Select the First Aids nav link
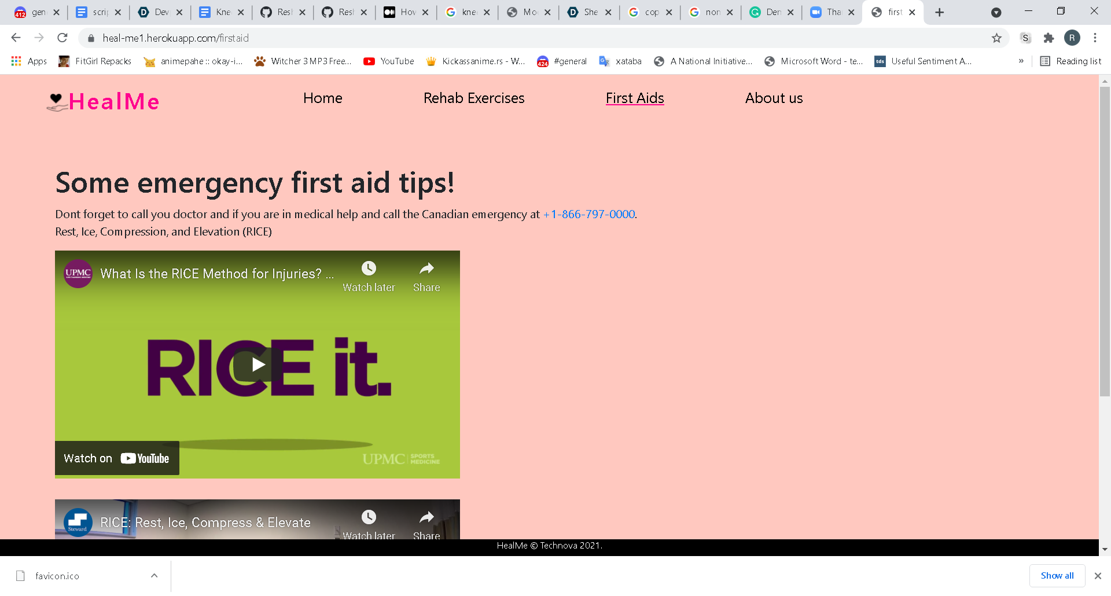Image resolution: width=1111 pixels, height=596 pixels. (x=635, y=98)
